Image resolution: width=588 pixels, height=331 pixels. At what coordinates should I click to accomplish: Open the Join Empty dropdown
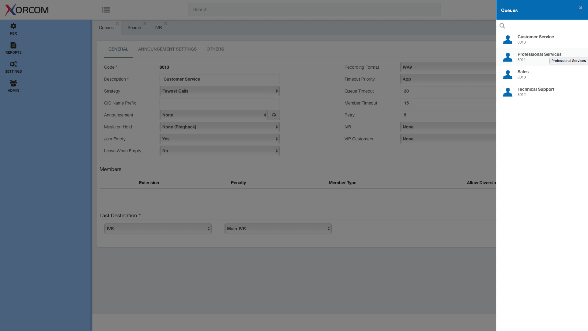pos(220,139)
